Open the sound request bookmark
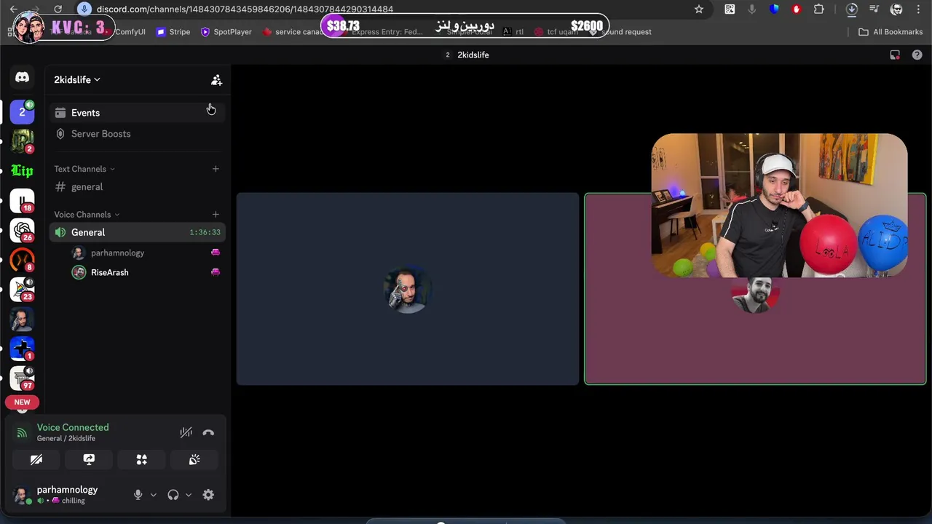 point(620,32)
